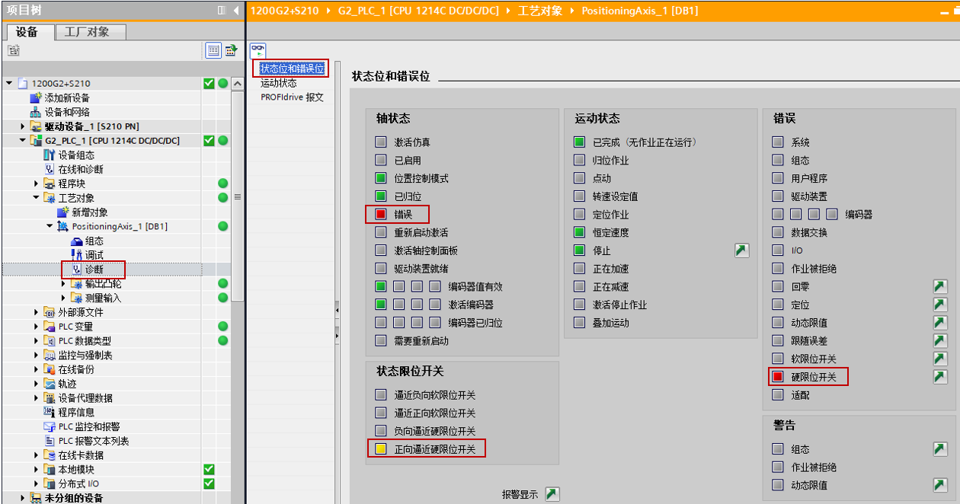Click the red 错误 status indicator

[381, 215]
